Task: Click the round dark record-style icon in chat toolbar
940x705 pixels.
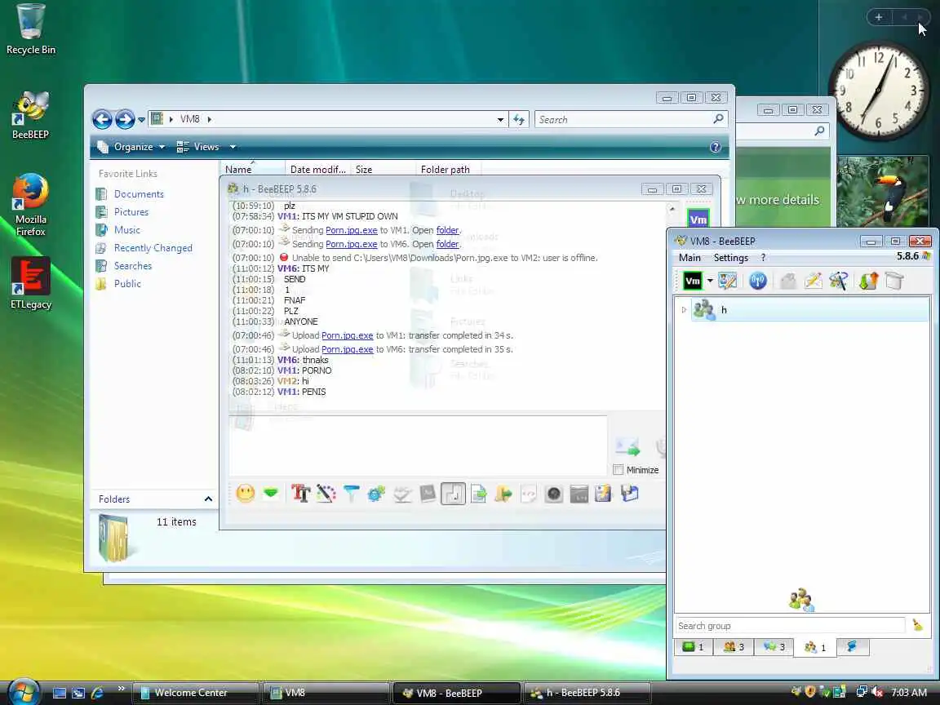Action: pyautogui.click(x=554, y=494)
